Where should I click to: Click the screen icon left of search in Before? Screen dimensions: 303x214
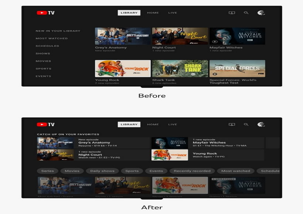(232, 13)
